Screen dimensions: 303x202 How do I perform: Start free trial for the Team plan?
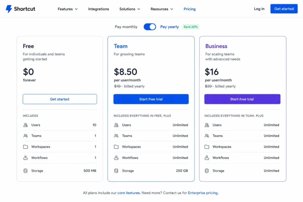[151, 99]
